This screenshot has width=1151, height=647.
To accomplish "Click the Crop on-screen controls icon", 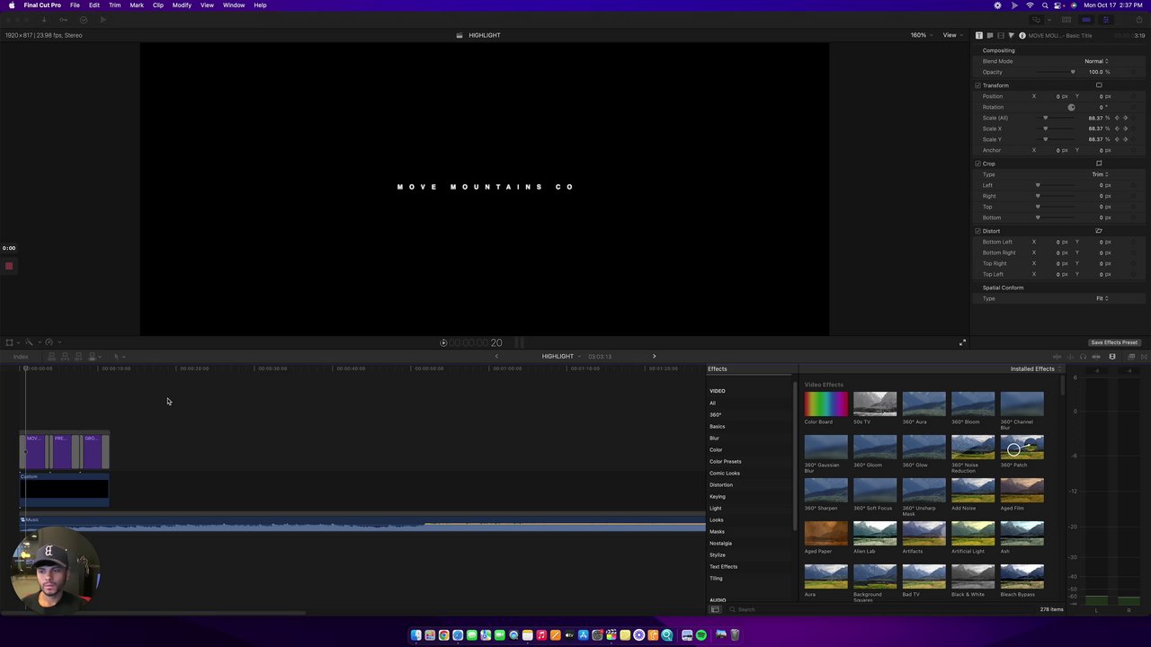I will (x=1099, y=164).
